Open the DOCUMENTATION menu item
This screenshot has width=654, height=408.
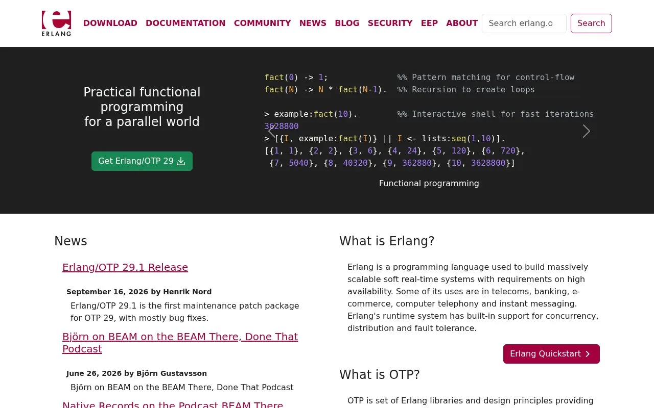(x=185, y=23)
